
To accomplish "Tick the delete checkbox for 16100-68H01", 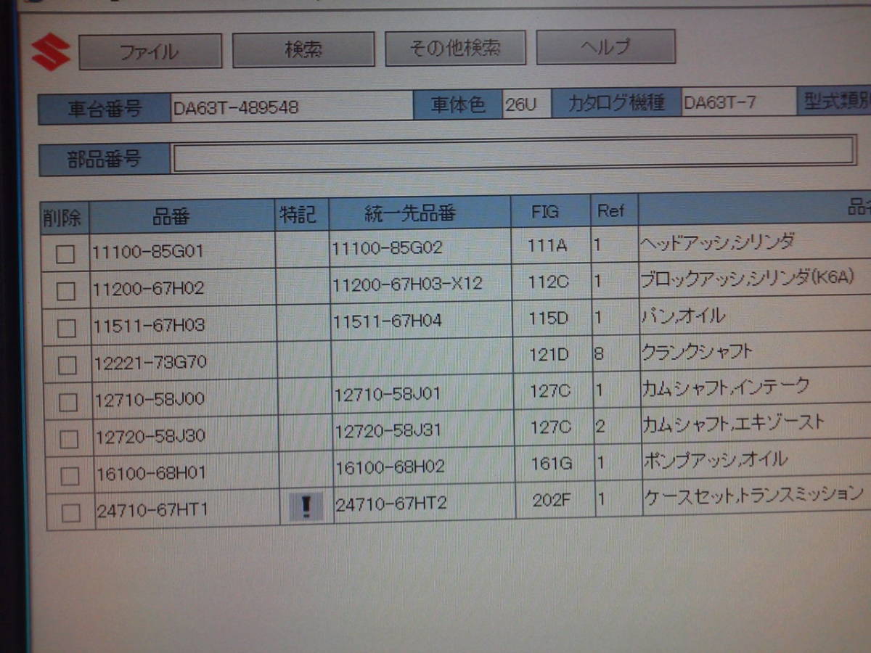I will pyautogui.click(x=70, y=475).
